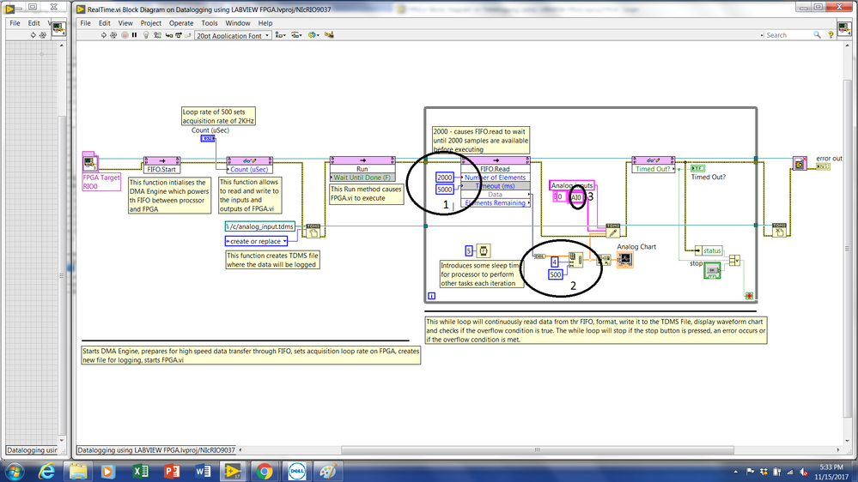Click the TDMS Write function icon

pyautogui.click(x=613, y=231)
